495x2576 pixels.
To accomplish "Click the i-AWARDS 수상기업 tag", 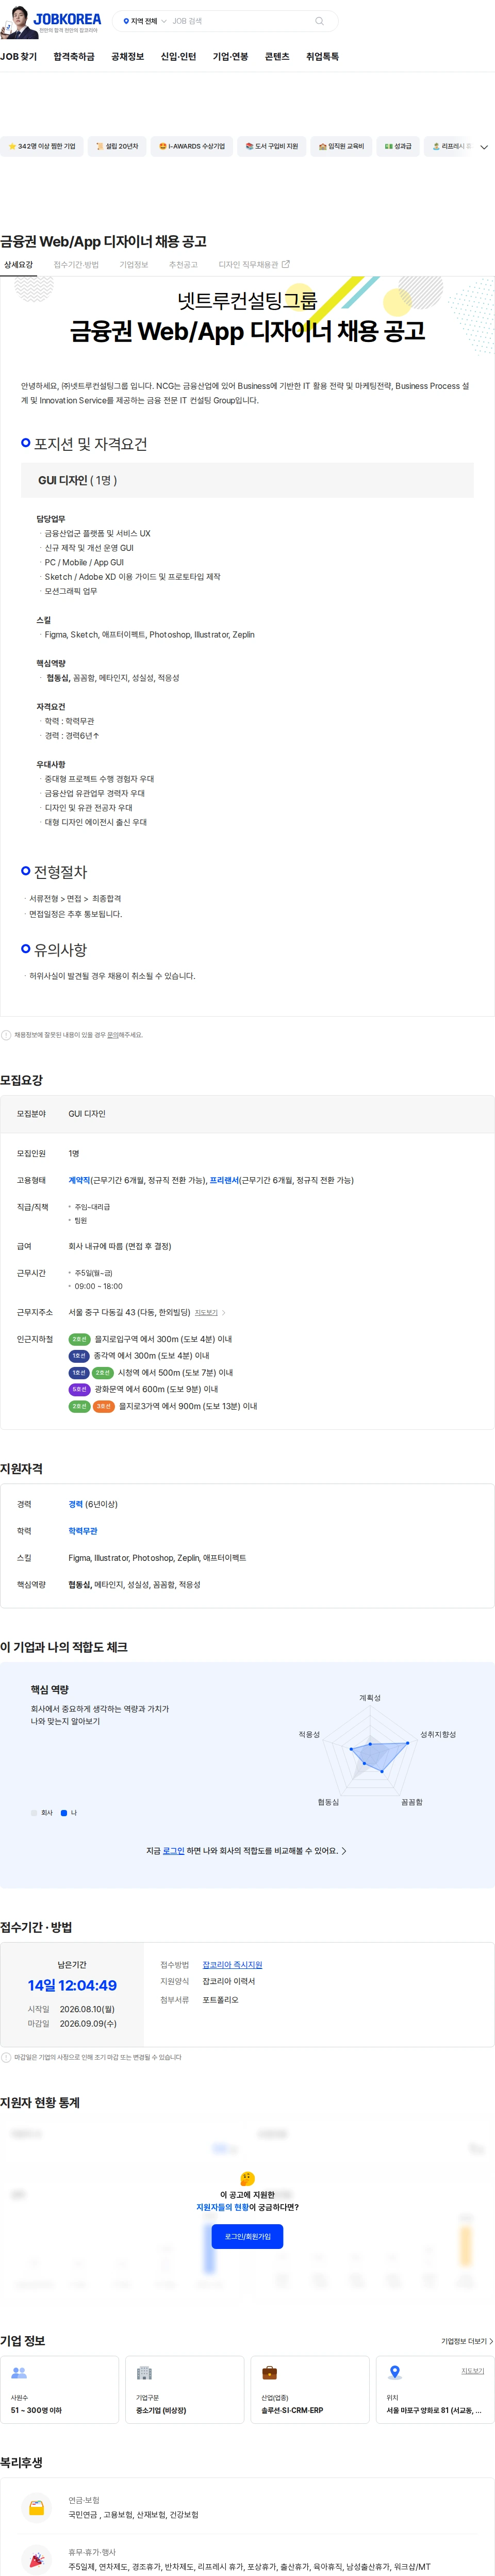I will (192, 146).
